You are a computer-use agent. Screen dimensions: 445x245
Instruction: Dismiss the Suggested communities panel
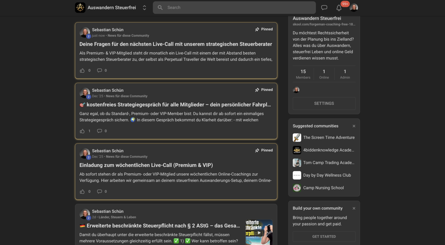tap(354, 126)
